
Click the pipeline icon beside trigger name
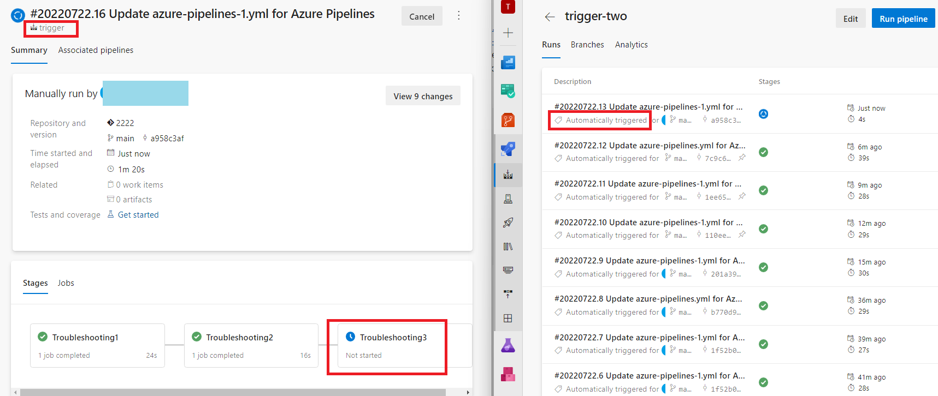point(34,28)
